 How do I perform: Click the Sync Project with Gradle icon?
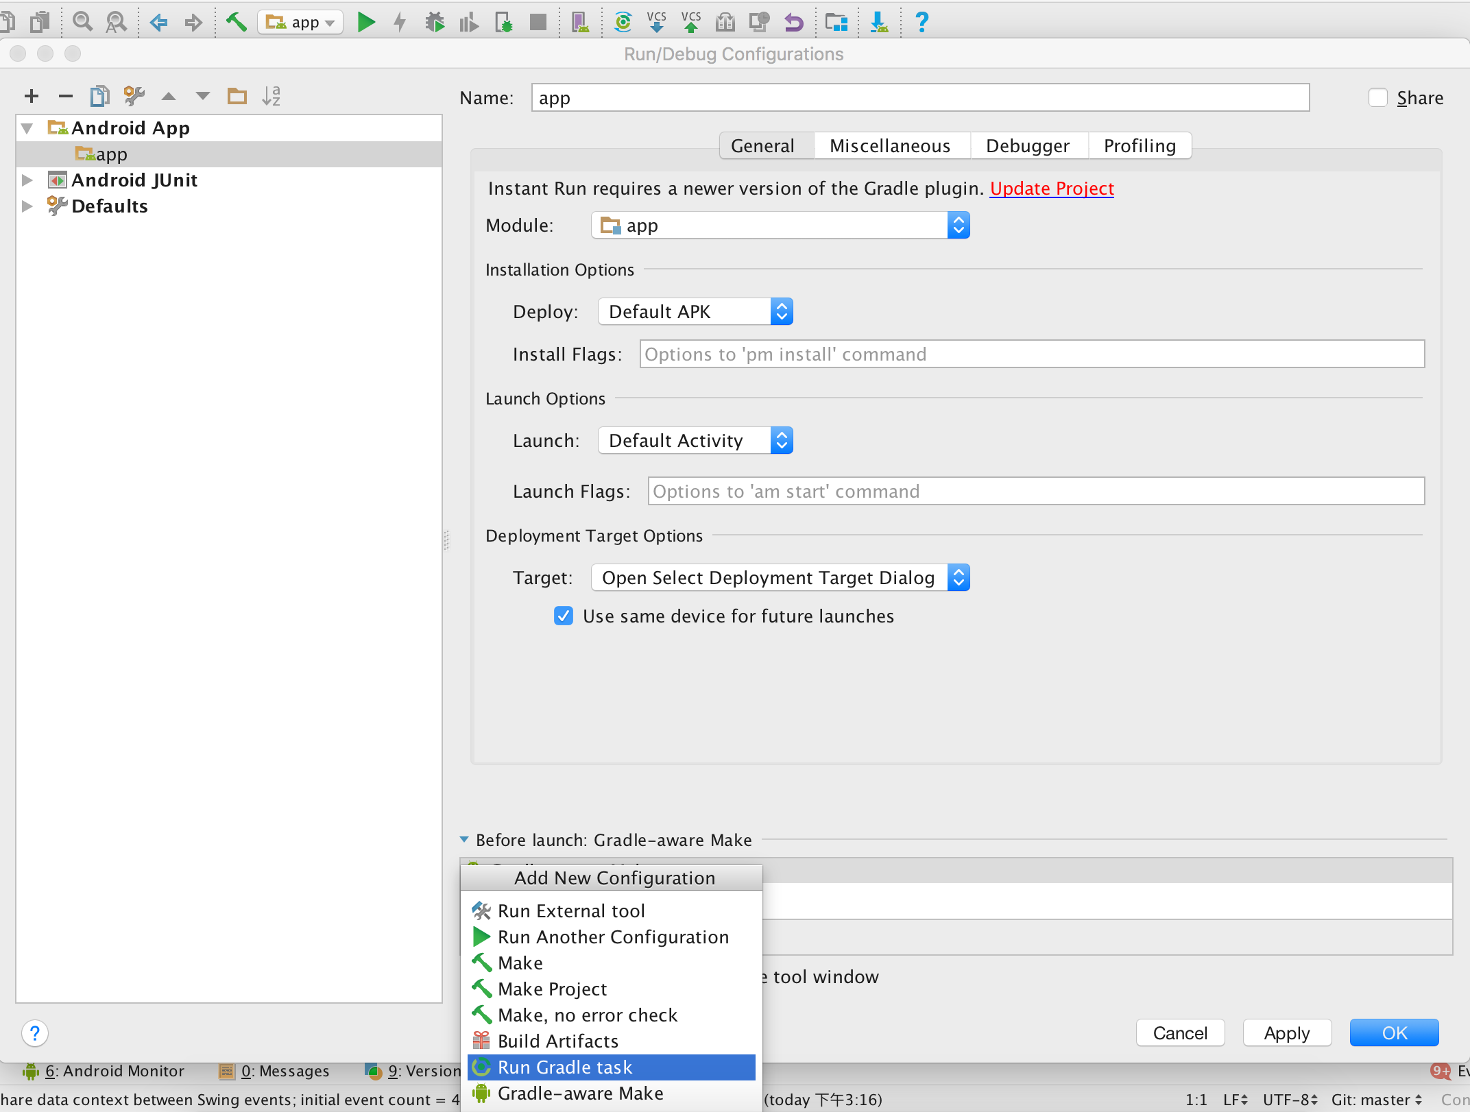pyautogui.click(x=623, y=22)
